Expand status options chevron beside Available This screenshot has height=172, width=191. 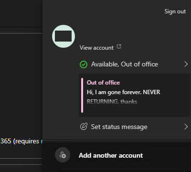[x=186, y=64]
